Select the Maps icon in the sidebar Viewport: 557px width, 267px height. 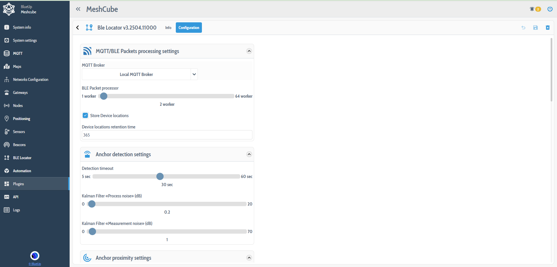tap(6, 66)
